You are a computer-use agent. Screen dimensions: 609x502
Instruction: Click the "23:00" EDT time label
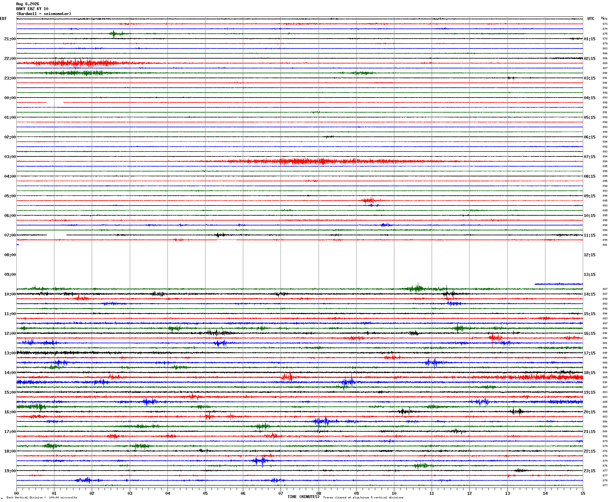click(10, 78)
